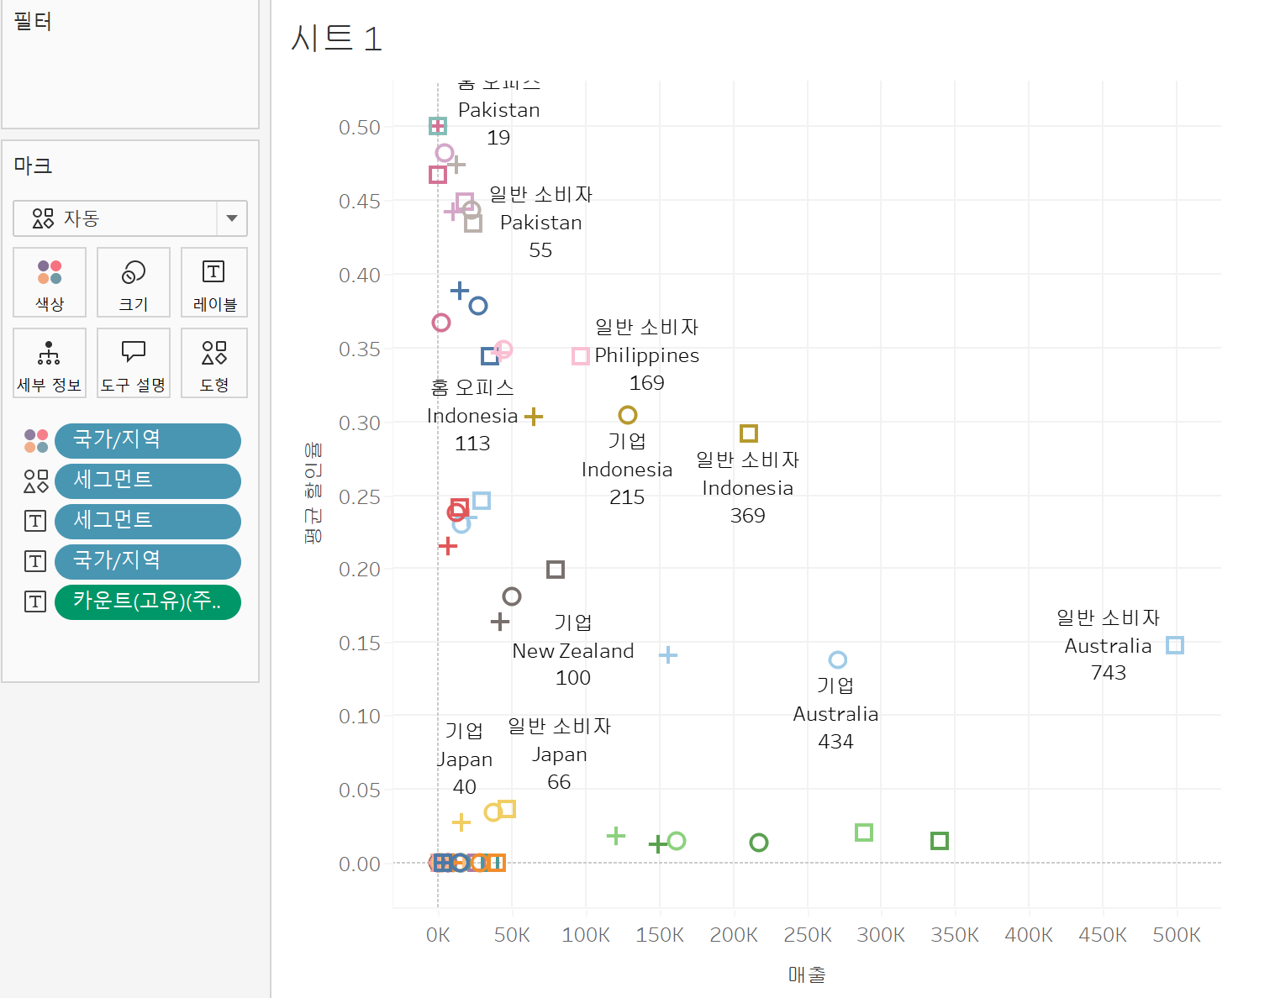This screenshot has width=1275, height=998.
Task: Open the 레이블 (label) mark card
Action: (214, 282)
